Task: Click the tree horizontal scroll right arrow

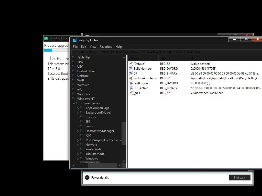Action: tap(119, 165)
